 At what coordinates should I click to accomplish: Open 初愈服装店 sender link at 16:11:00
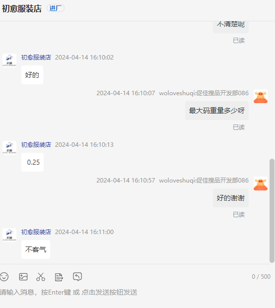(x=36, y=232)
